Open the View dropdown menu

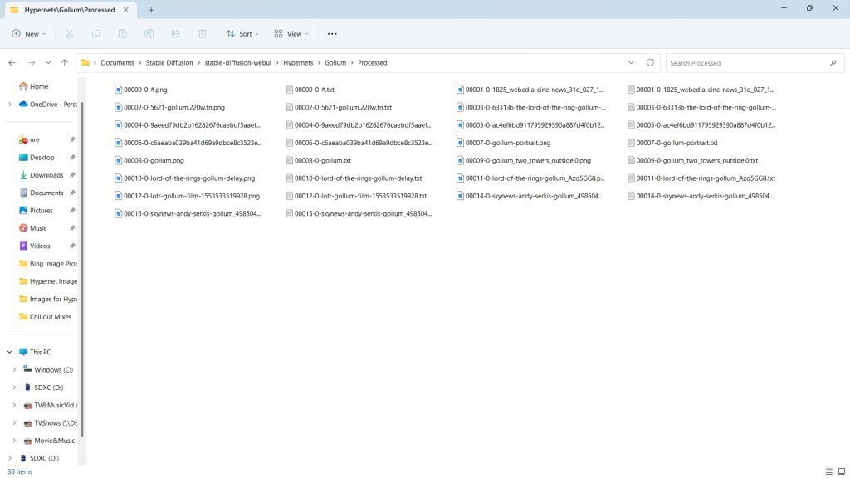click(x=291, y=34)
